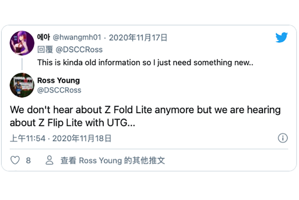299x200 pixels.
Task: Click the Twitter bird logo
Action: [281, 37]
